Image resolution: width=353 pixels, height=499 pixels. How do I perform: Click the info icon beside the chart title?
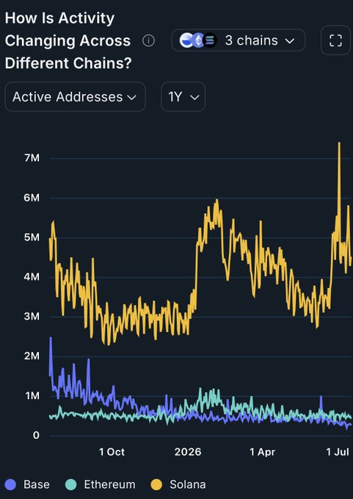148,40
